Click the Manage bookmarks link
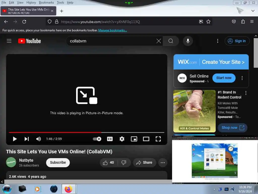This screenshot has width=258, height=194. [x=113, y=30]
